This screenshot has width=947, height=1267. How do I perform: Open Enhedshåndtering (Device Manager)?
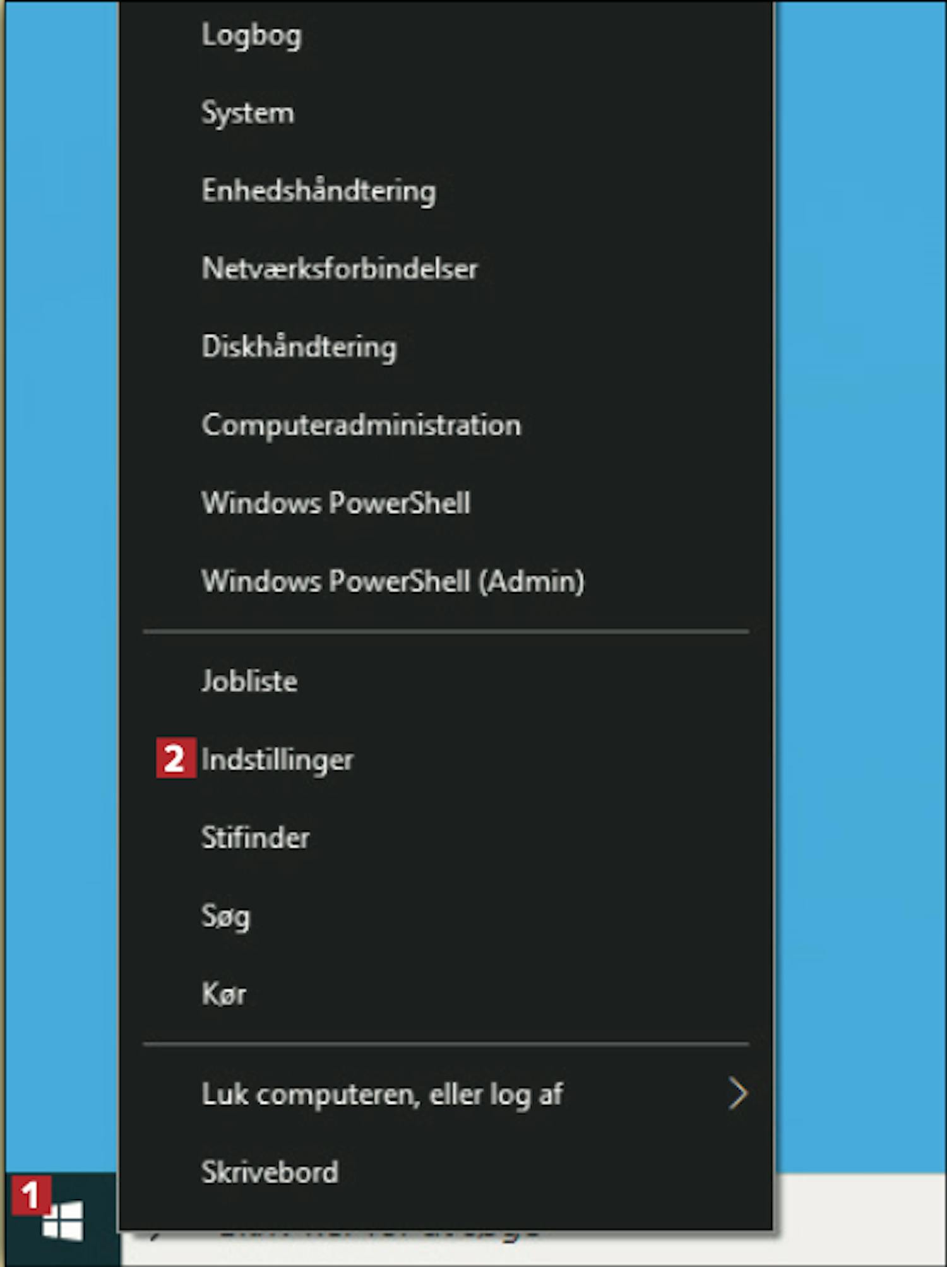pyautogui.click(x=318, y=191)
